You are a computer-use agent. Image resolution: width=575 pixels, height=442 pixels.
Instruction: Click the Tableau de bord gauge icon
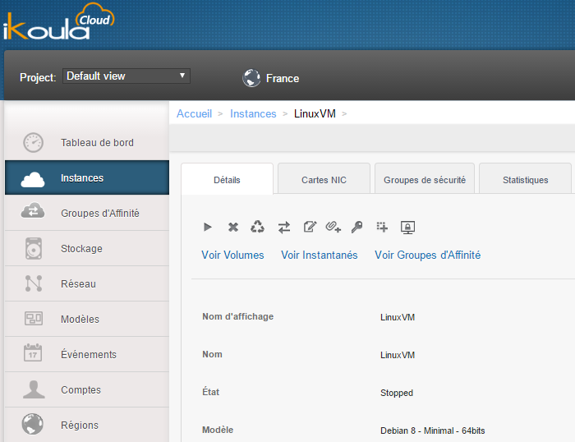[x=34, y=143]
